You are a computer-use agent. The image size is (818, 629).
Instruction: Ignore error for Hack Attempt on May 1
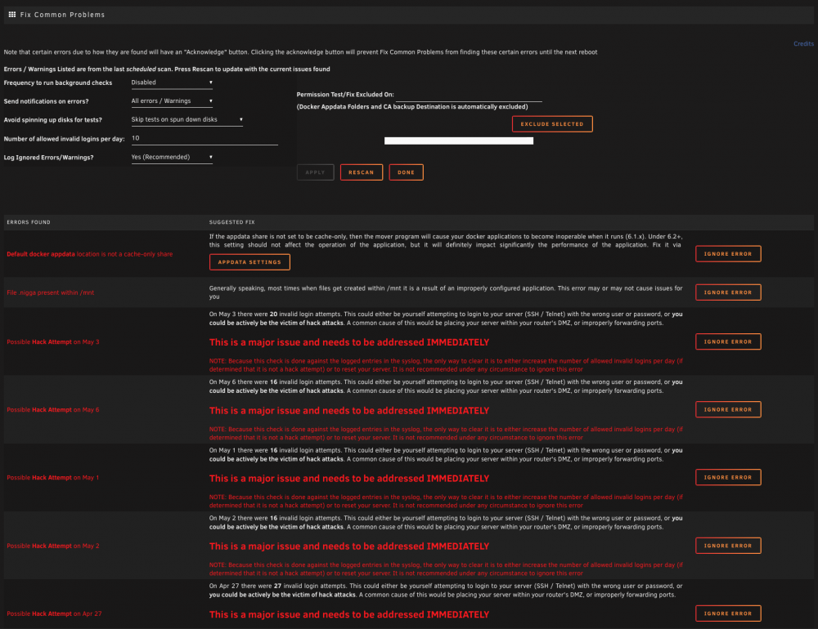pos(728,477)
